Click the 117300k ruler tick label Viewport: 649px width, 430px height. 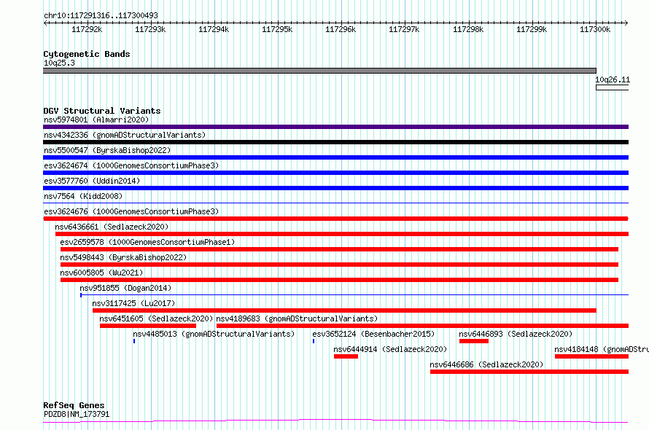pyautogui.click(x=595, y=29)
